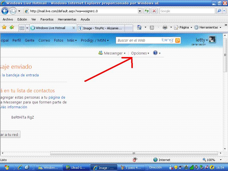Viewport: 228px width, 171px height.
Task: Close the Windows Live Hotmail tab
Action: (x=74, y=28)
